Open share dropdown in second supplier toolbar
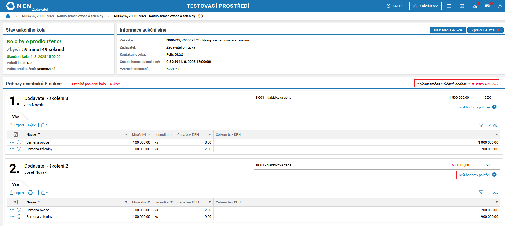 pos(45,193)
